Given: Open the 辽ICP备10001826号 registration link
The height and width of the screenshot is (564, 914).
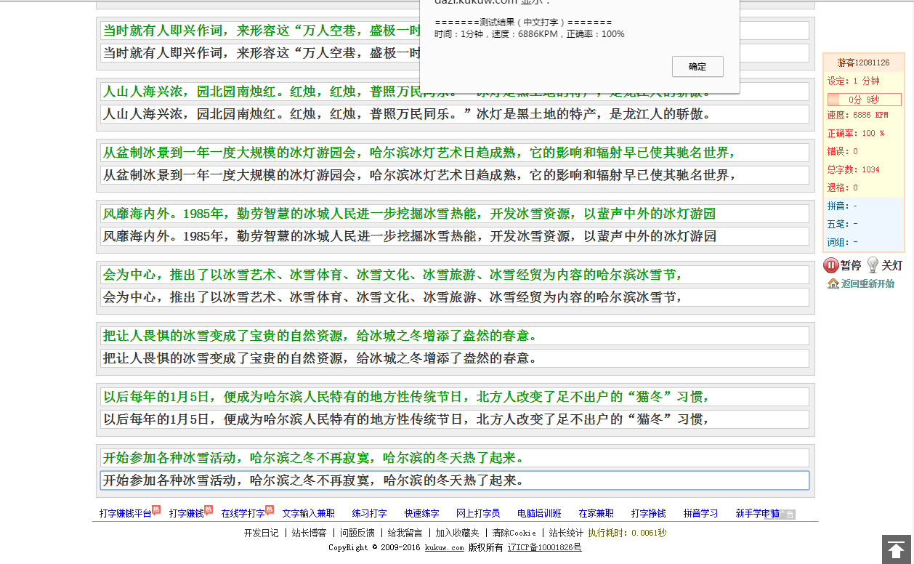Looking at the screenshot, I should [543, 547].
